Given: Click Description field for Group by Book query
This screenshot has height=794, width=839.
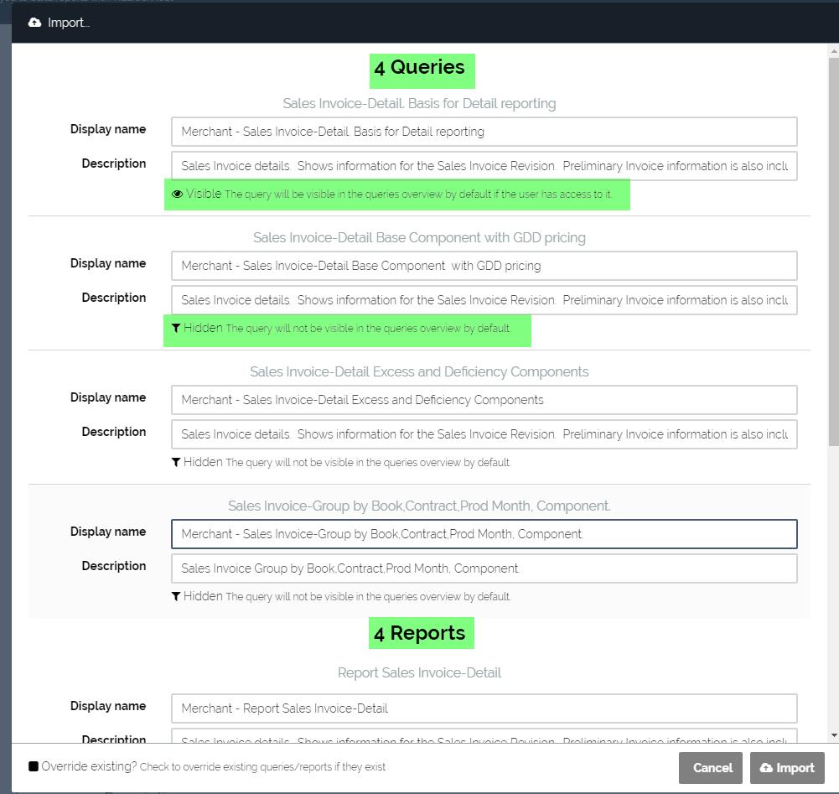Looking at the screenshot, I should point(484,568).
